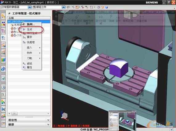
Task: Choose 後處理 from the context menu
Action: click(x=32, y=42)
